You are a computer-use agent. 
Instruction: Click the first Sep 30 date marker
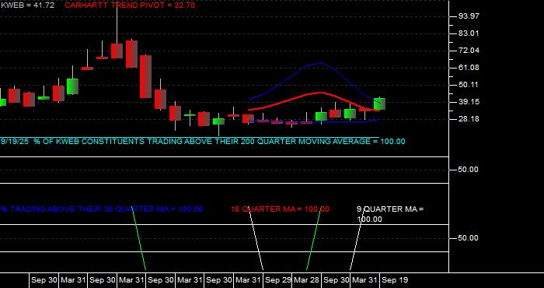pos(44,280)
